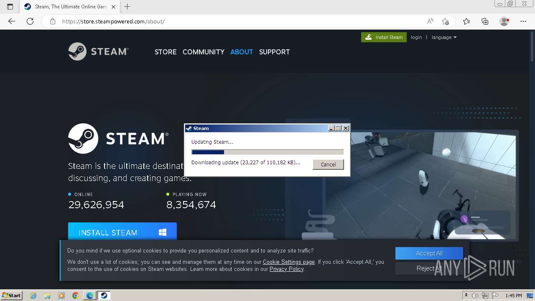The width and height of the screenshot is (535, 301).
Task: Switch to Edge taskbar button
Action: click(x=90, y=296)
